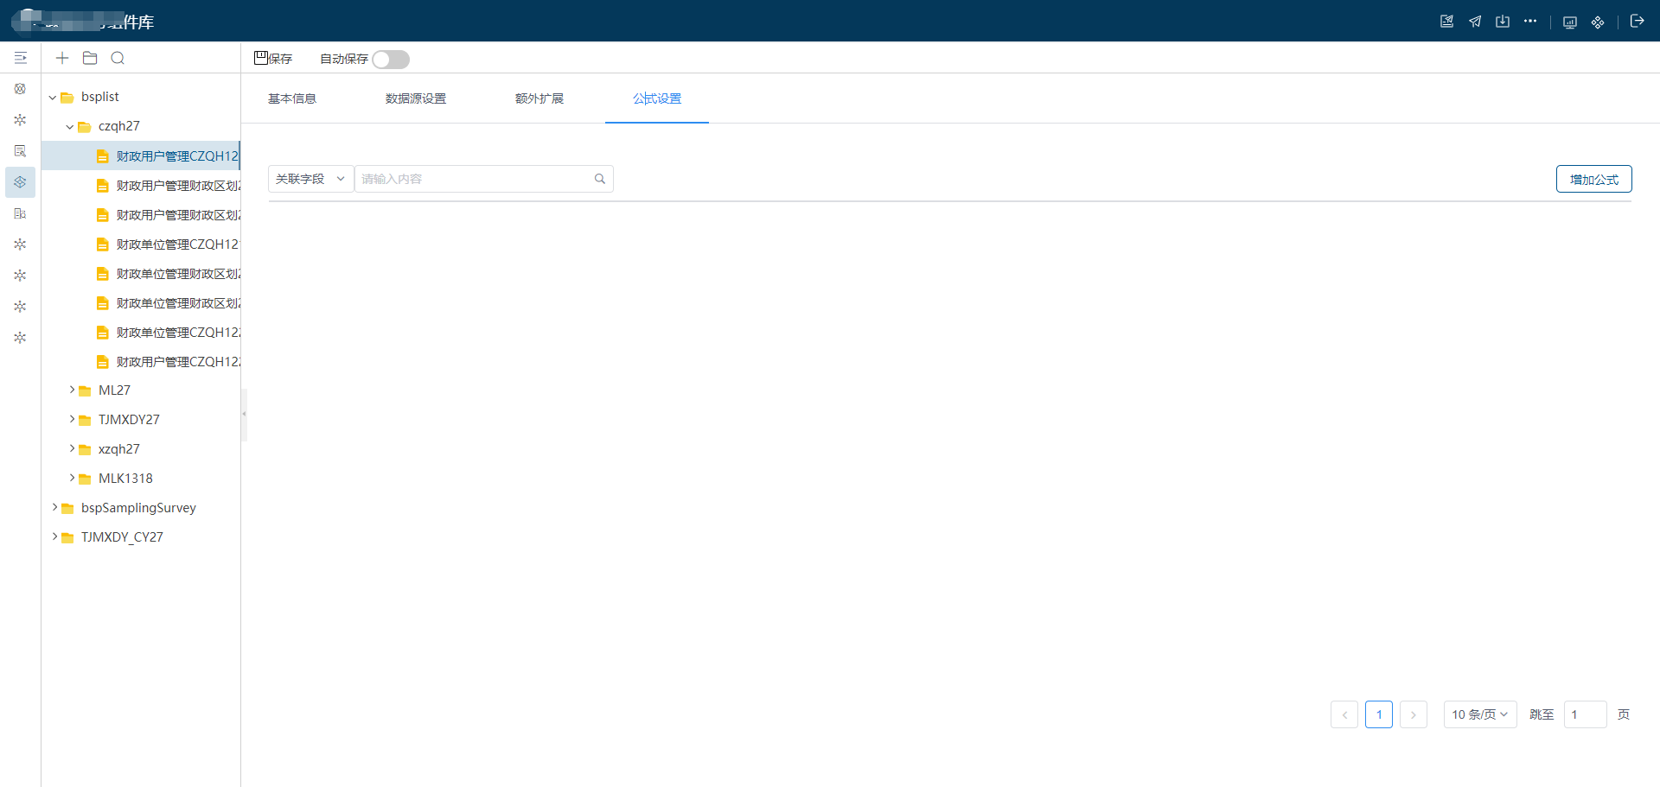Expand the MLK1318 folder

(72, 479)
